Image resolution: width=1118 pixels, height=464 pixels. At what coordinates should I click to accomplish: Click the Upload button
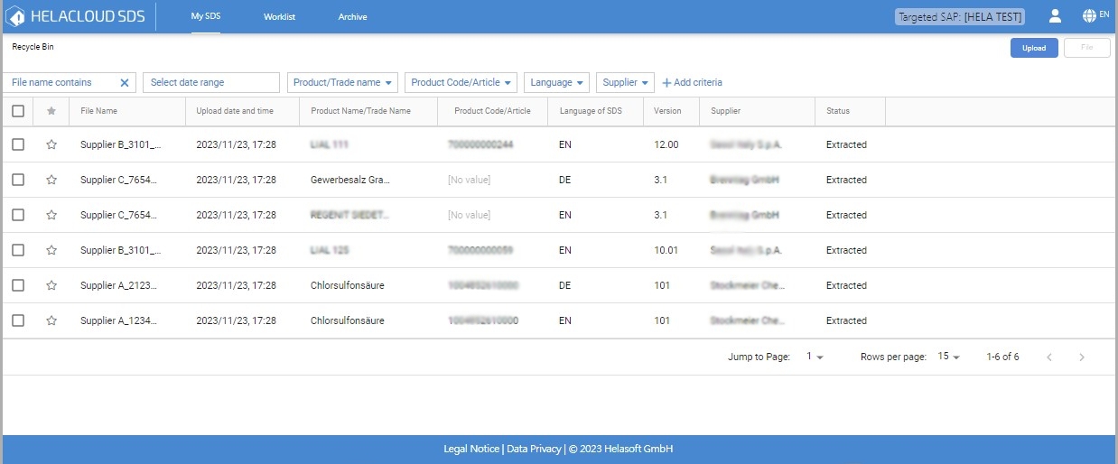1034,49
